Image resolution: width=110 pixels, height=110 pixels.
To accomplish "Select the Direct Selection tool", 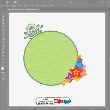I will pos(3,17).
